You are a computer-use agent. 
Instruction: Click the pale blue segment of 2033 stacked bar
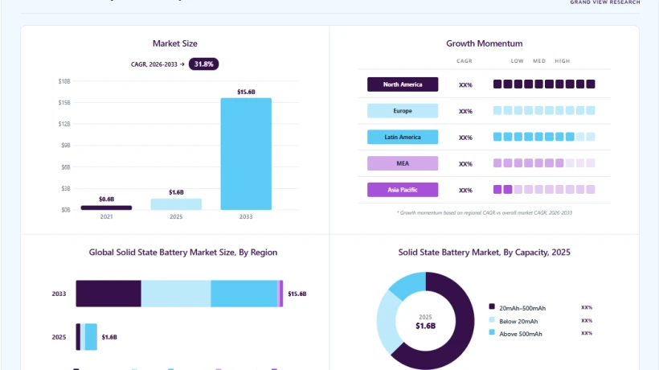(x=176, y=294)
